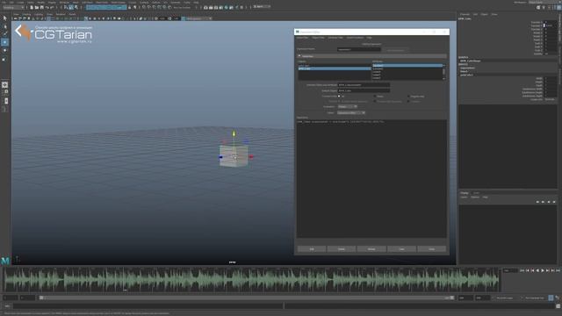Choose the Lasso select tool
Image resolution: width=562 pixels, height=316 pixels.
coord(4,26)
